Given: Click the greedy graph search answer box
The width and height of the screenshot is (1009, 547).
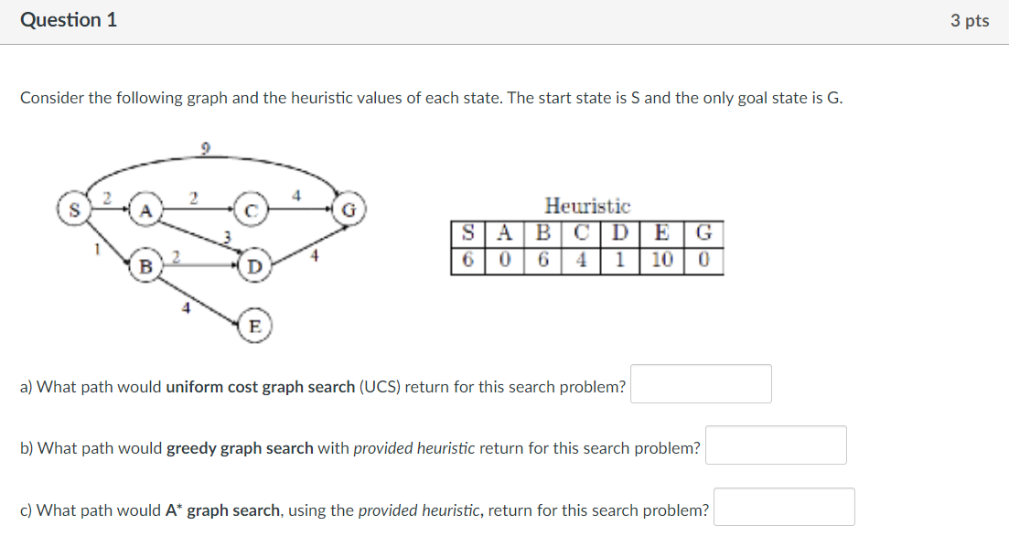Looking at the screenshot, I should click(x=776, y=445).
